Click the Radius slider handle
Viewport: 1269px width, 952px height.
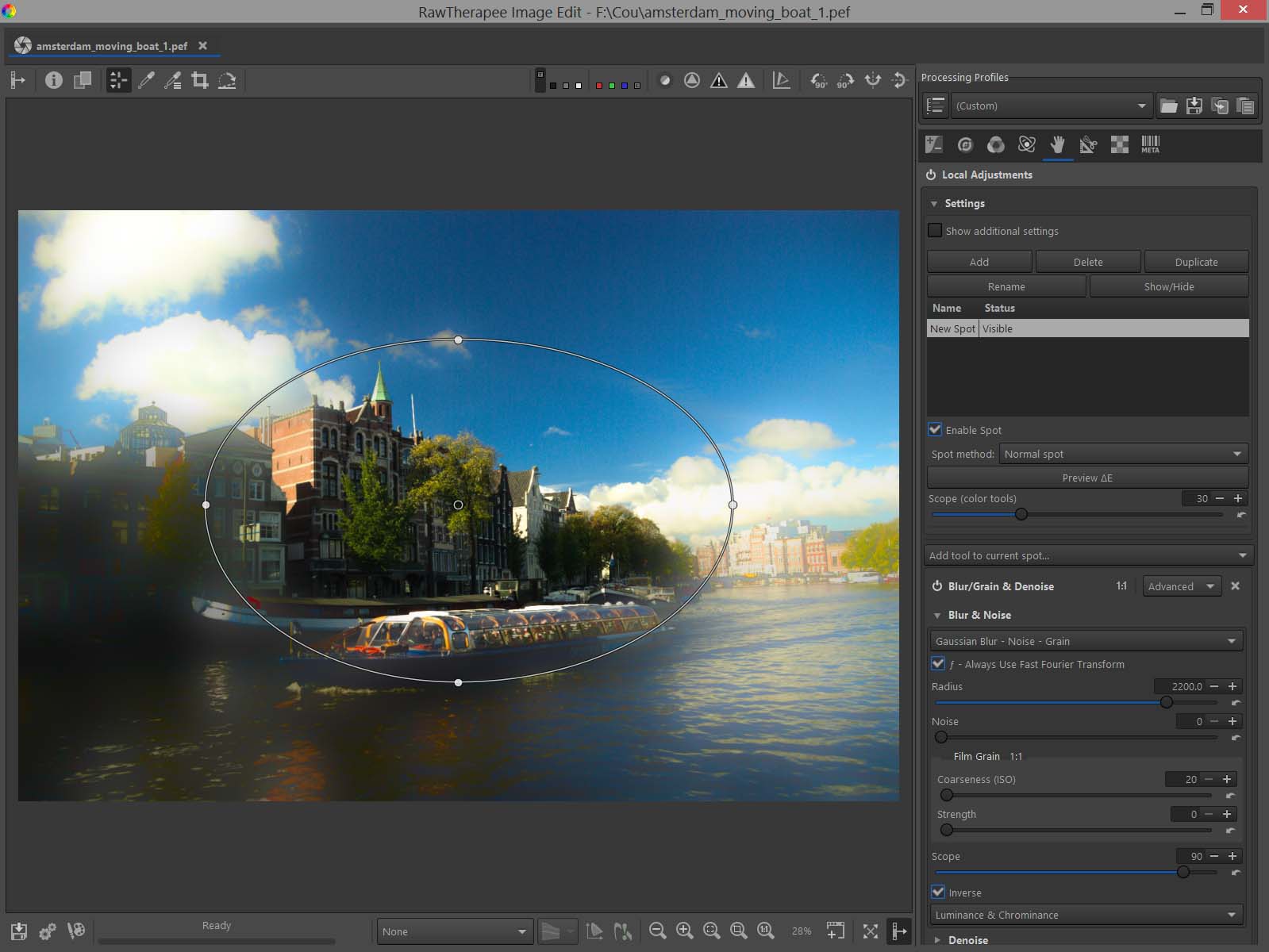[1166, 702]
